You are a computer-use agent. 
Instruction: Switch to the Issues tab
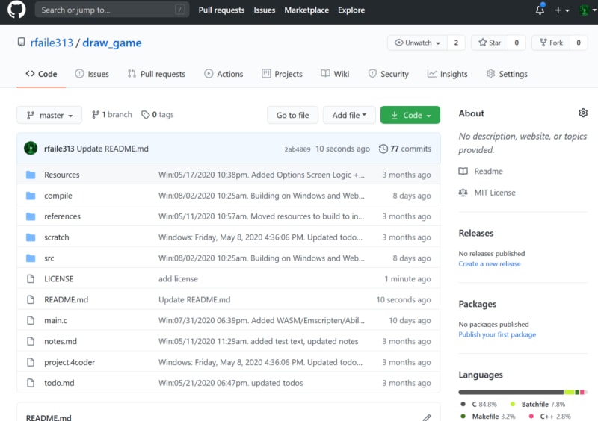[x=92, y=74]
